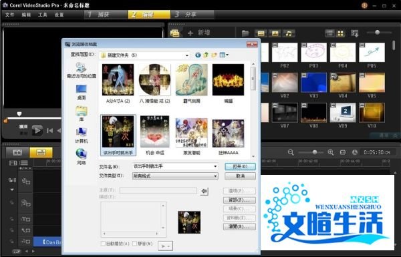Click the file list vertical scrollbar
The image size is (401, 257).
click(x=253, y=110)
